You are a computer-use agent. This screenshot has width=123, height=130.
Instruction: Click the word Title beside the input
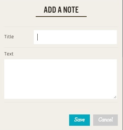[x=9, y=37]
